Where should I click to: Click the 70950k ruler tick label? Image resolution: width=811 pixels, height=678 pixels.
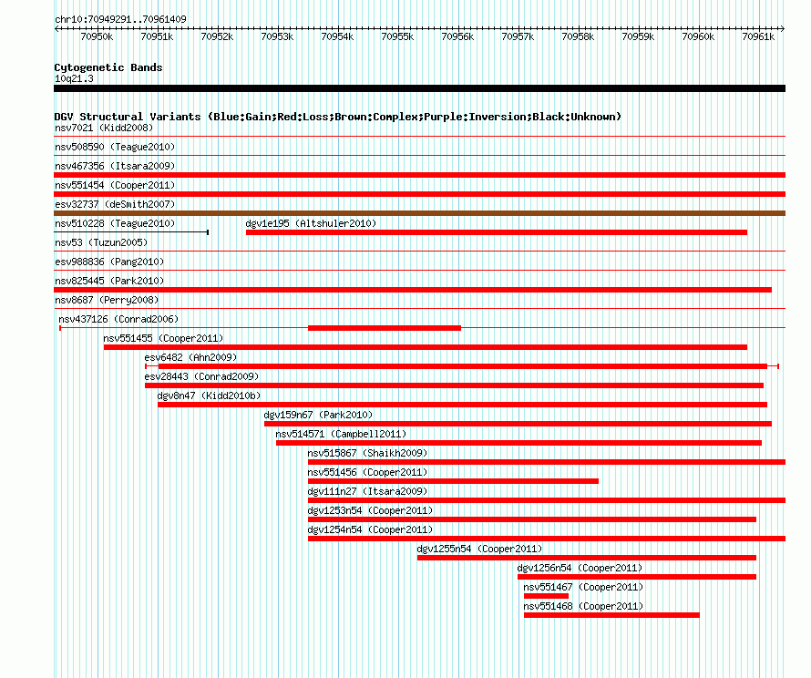click(x=97, y=36)
